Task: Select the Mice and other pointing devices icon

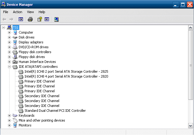Action: (x=15, y=120)
